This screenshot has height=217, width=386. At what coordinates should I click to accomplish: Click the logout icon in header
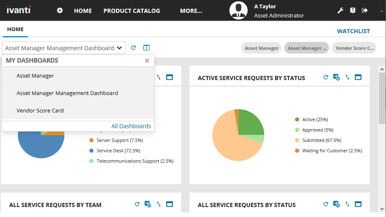pos(365,11)
